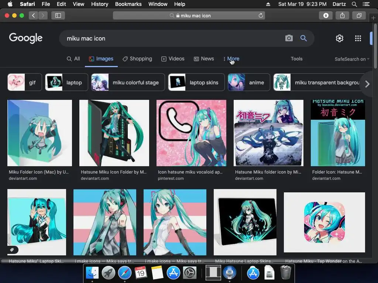The height and width of the screenshot is (283, 378).
Task: Filter by the anime chip
Action: click(249, 82)
